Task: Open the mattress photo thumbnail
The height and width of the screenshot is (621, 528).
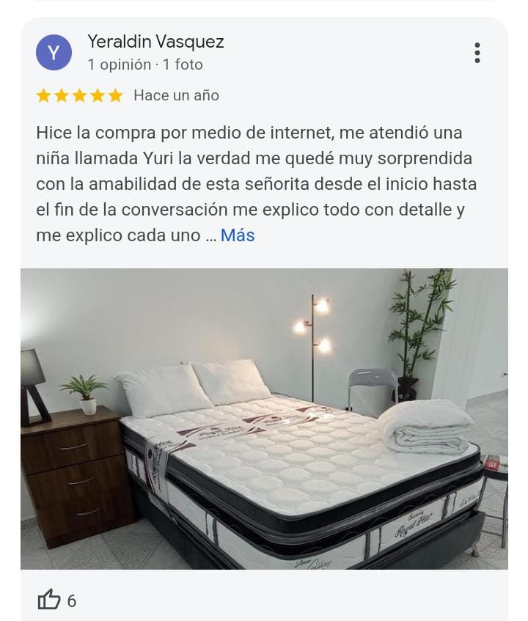Action: (x=264, y=419)
